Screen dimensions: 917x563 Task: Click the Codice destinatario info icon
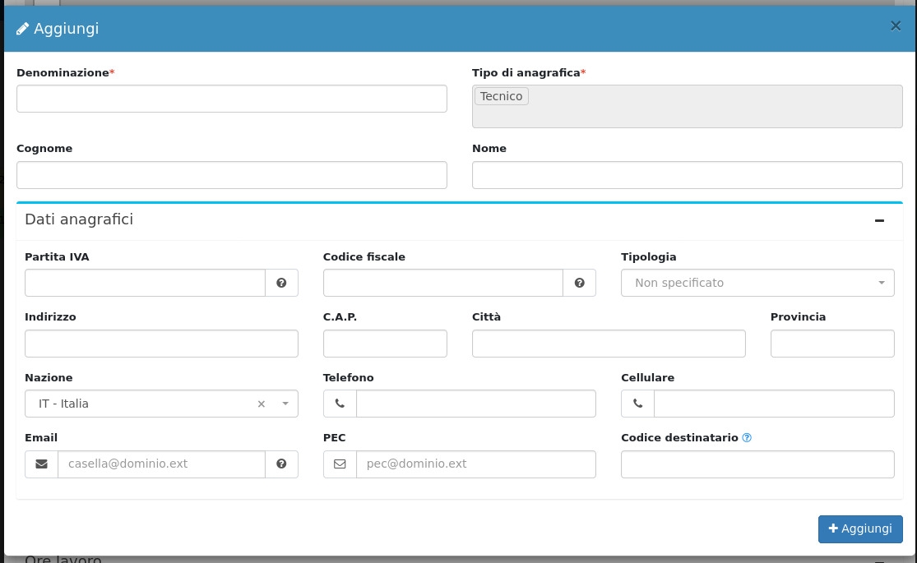coord(747,438)
